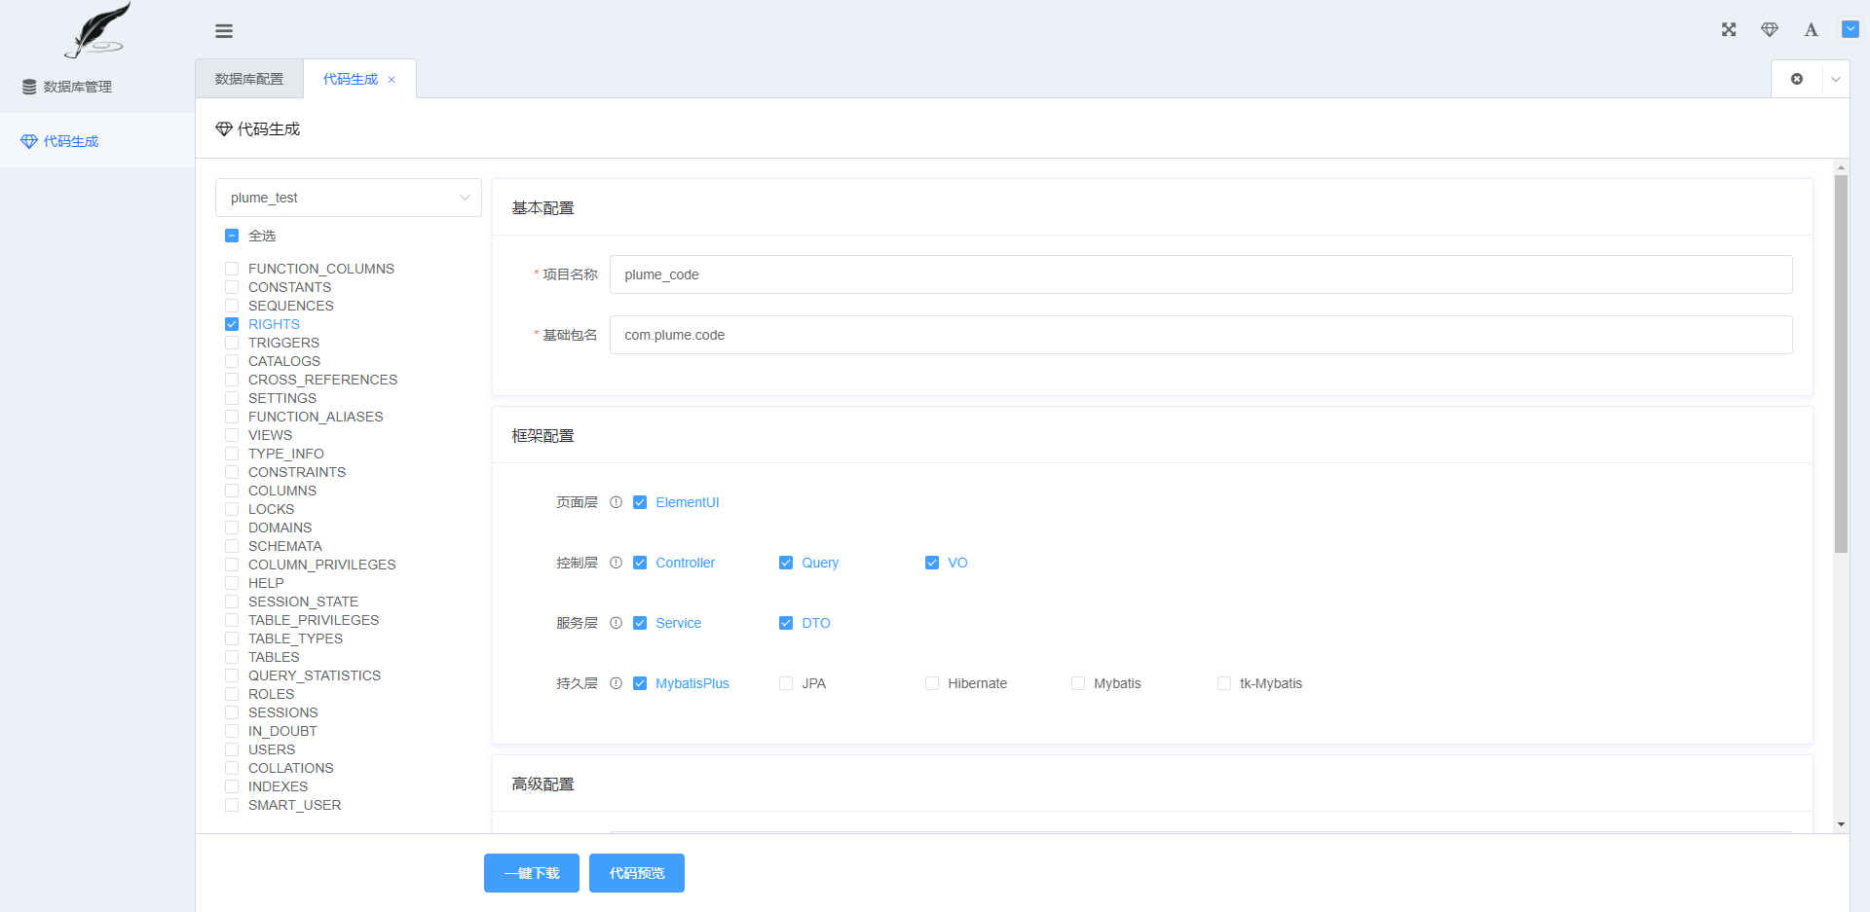Screen dimensions: 1870x912
Task: Open the plume_test database dropdown
Action: pyautogui.click(x=349, y=198)
